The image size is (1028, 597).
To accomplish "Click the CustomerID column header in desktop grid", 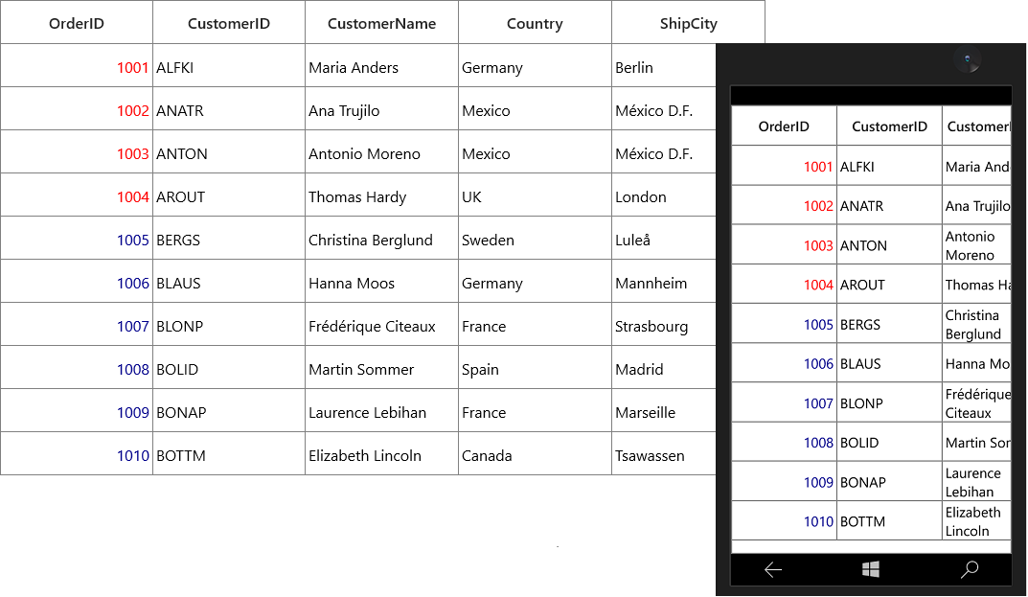I will point(229,23).
